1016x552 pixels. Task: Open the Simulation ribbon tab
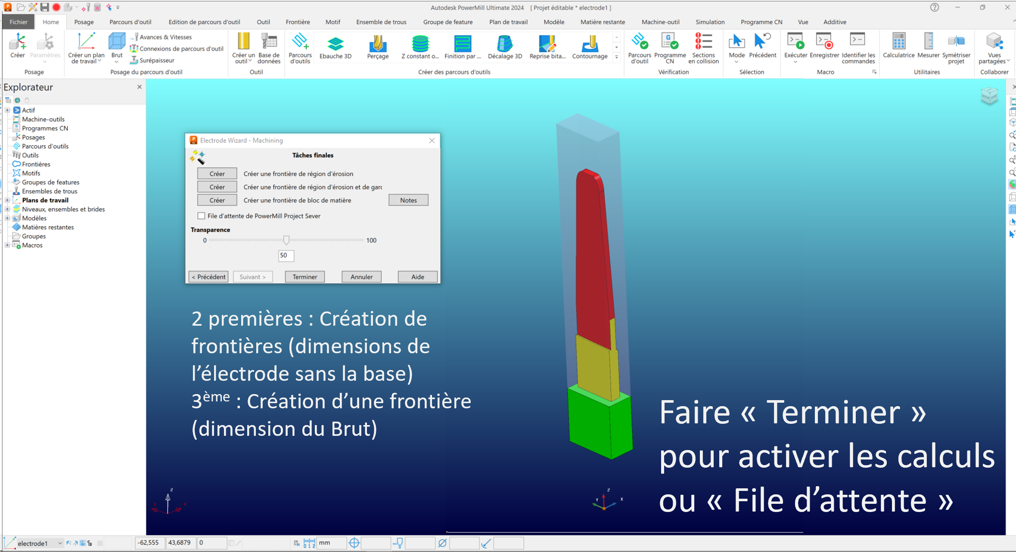(x=710, y=22)
